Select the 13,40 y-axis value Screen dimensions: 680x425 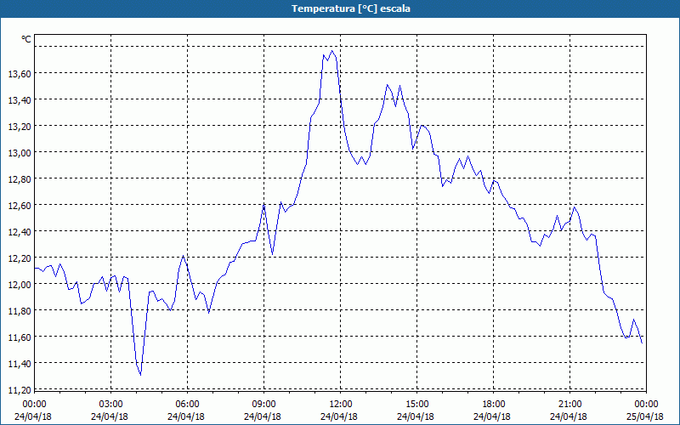pyautogui.click(x=20, y=100)
